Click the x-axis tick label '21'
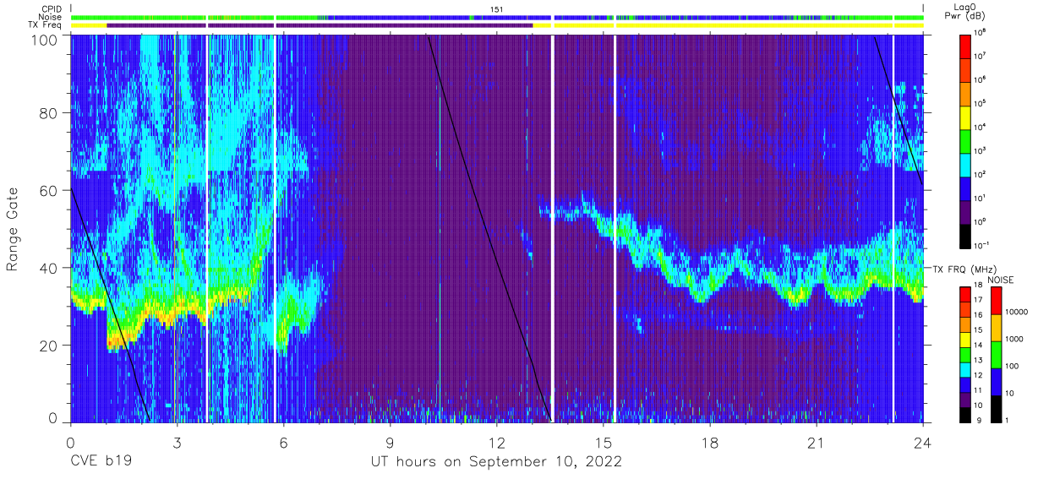The height and width of the screenshot is (479, 1038). (x=817, y=443)
